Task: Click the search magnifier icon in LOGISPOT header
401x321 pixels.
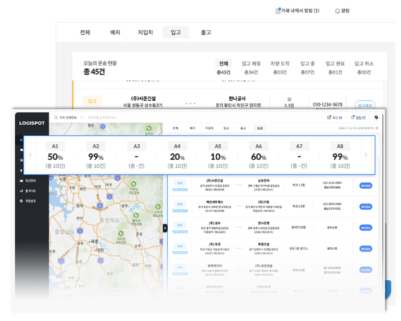Action: coord(56,117)
